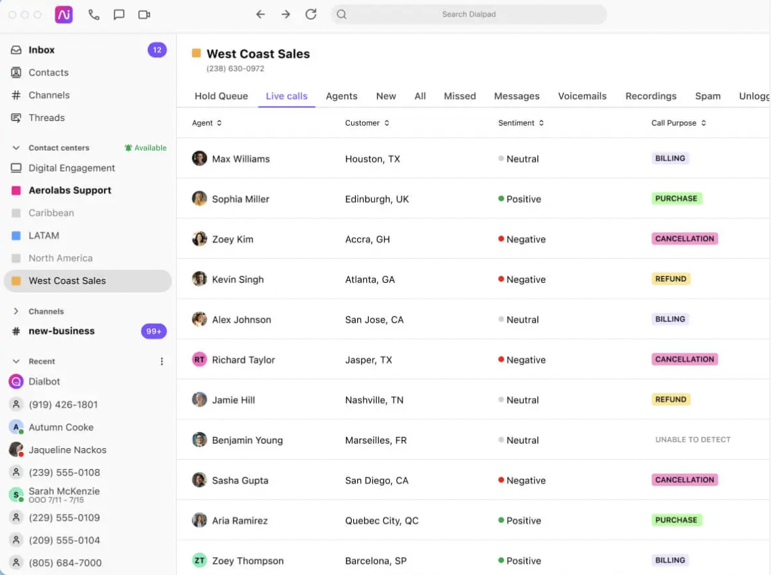Switch to the Spam tab
This screenshot has height=575, width=772.
point(708,96)
